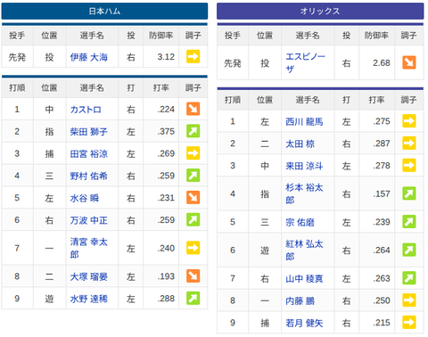Click 内藤 鵬's yellow steady condition arrow
The image size is (428, 337).
pyautogui.click(x=409, y=300)
